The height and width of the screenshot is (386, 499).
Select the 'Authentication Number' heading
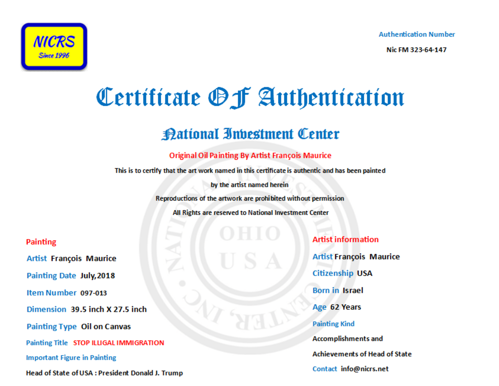pyautogui.click(x=416, y=34)
